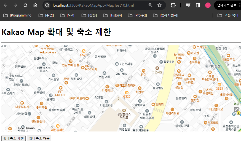
Task: Click the kakao logo on the map
Action: pyautogui.click(x=30, y=128)
